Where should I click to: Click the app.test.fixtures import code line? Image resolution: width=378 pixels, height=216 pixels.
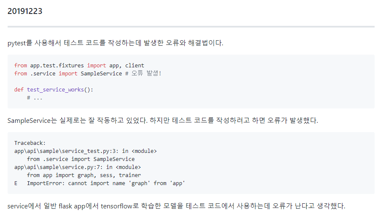click(x=79, y=66)
